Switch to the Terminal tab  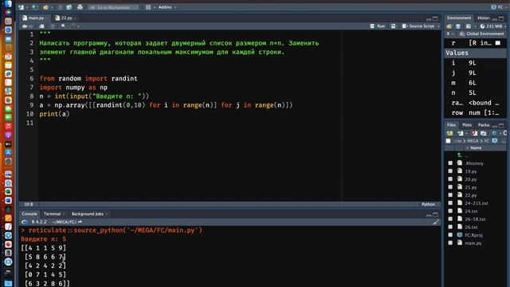[x=53, y=214]
